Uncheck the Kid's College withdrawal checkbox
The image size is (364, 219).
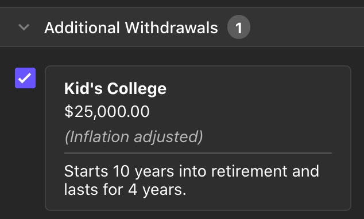pyautogui.click(x=25, y=78)
